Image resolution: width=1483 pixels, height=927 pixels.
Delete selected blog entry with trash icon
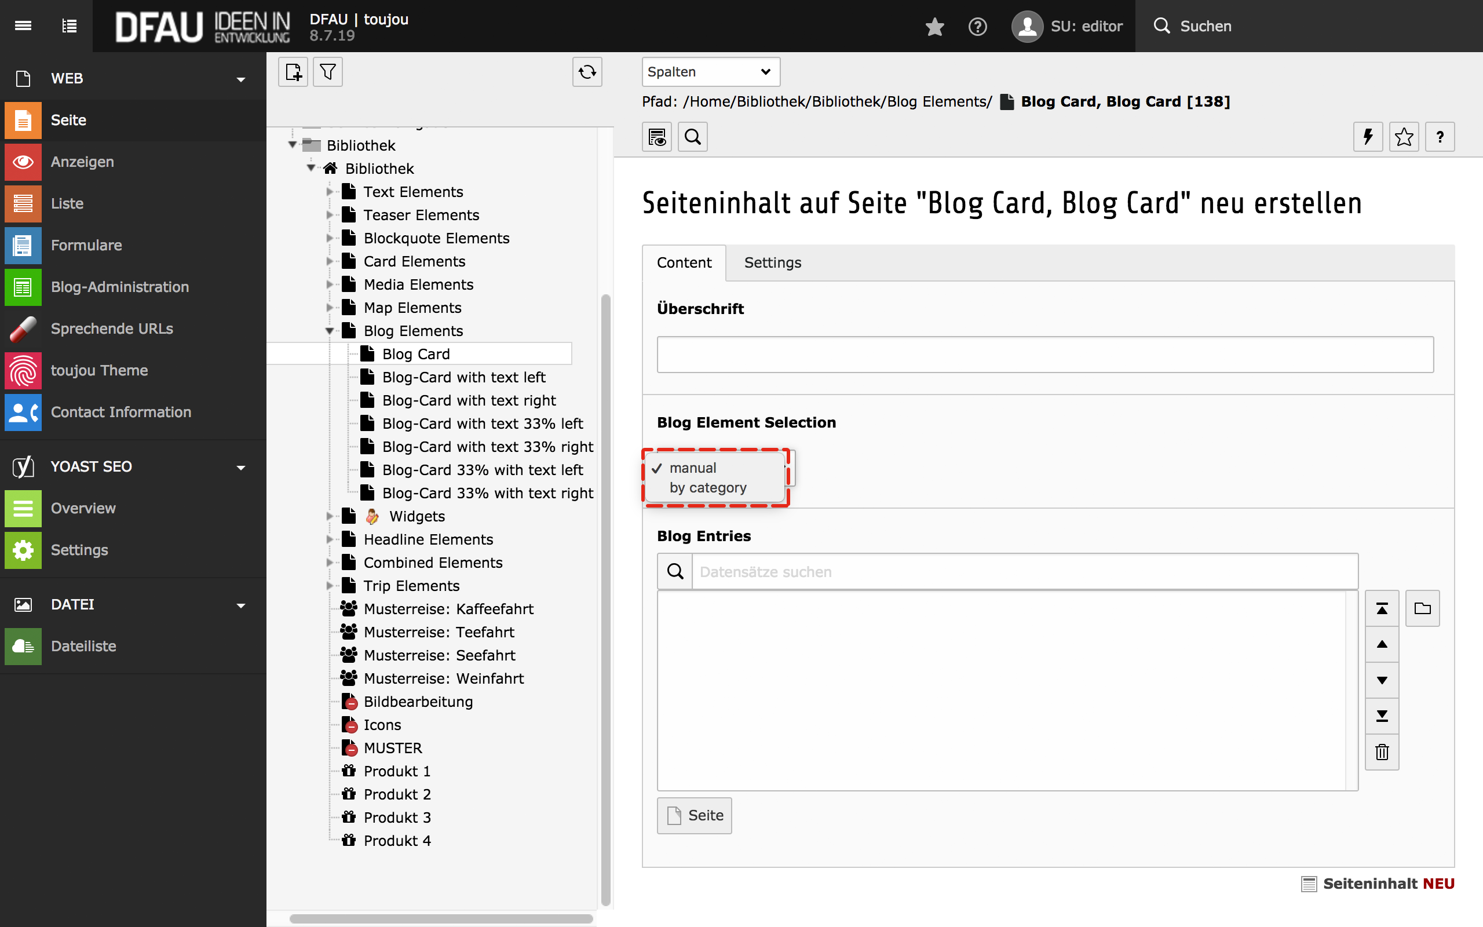(x=1382, y=751)
